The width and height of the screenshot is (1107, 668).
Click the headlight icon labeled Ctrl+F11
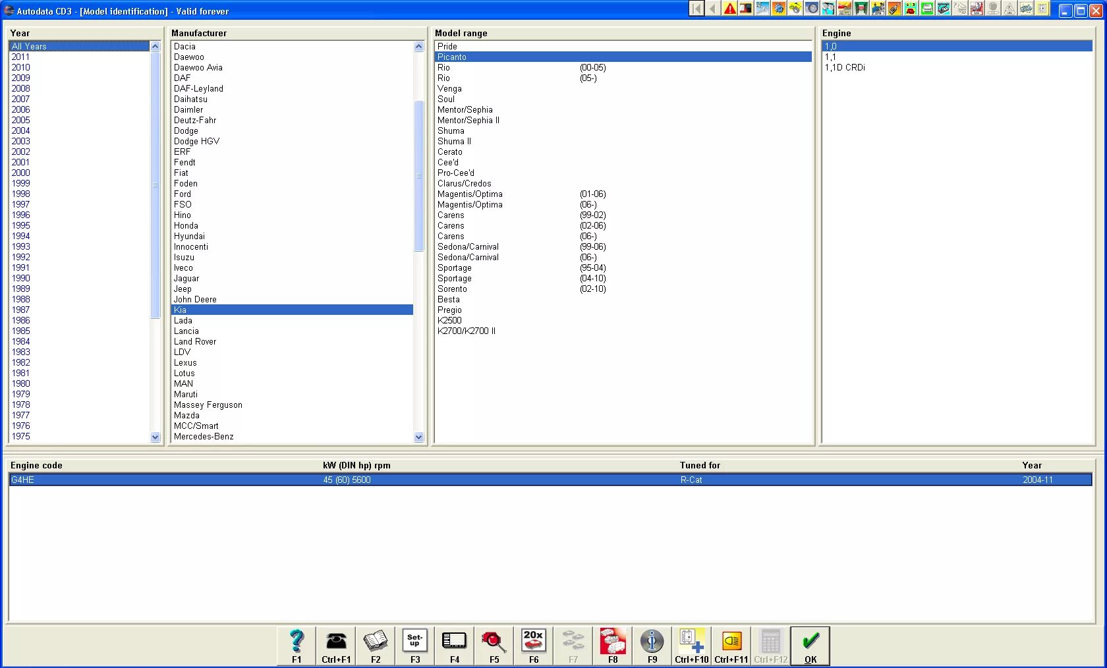point(731,646)
